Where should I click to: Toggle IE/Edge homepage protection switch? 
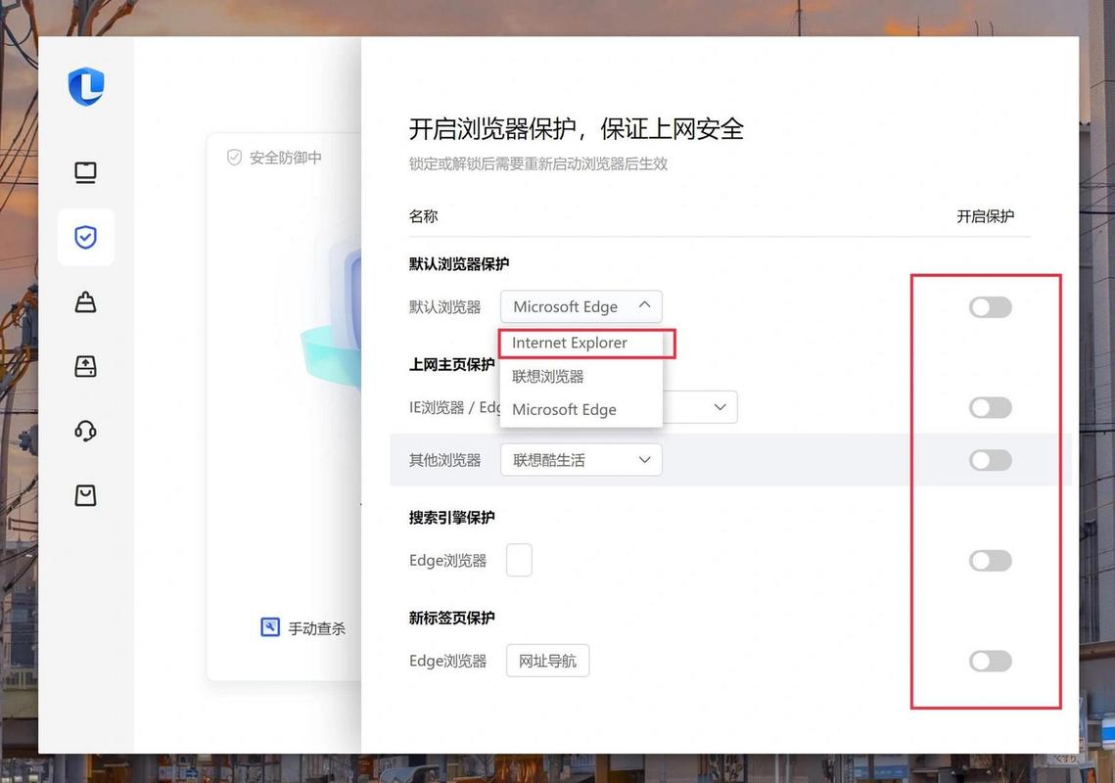(x=990, y=407)
